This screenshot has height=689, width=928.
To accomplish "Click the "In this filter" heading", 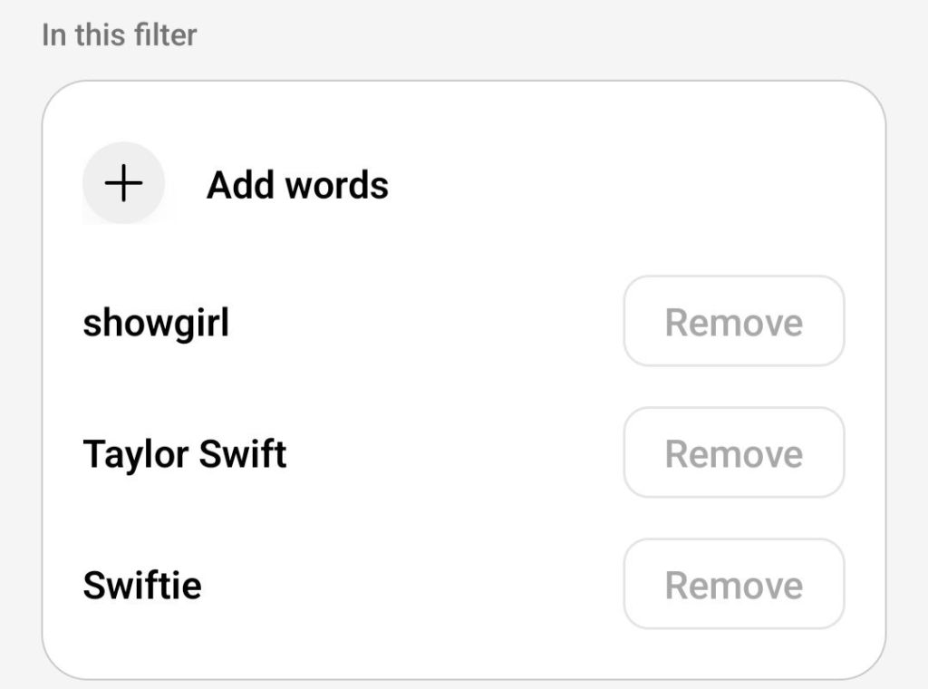I will coord(119,35).
